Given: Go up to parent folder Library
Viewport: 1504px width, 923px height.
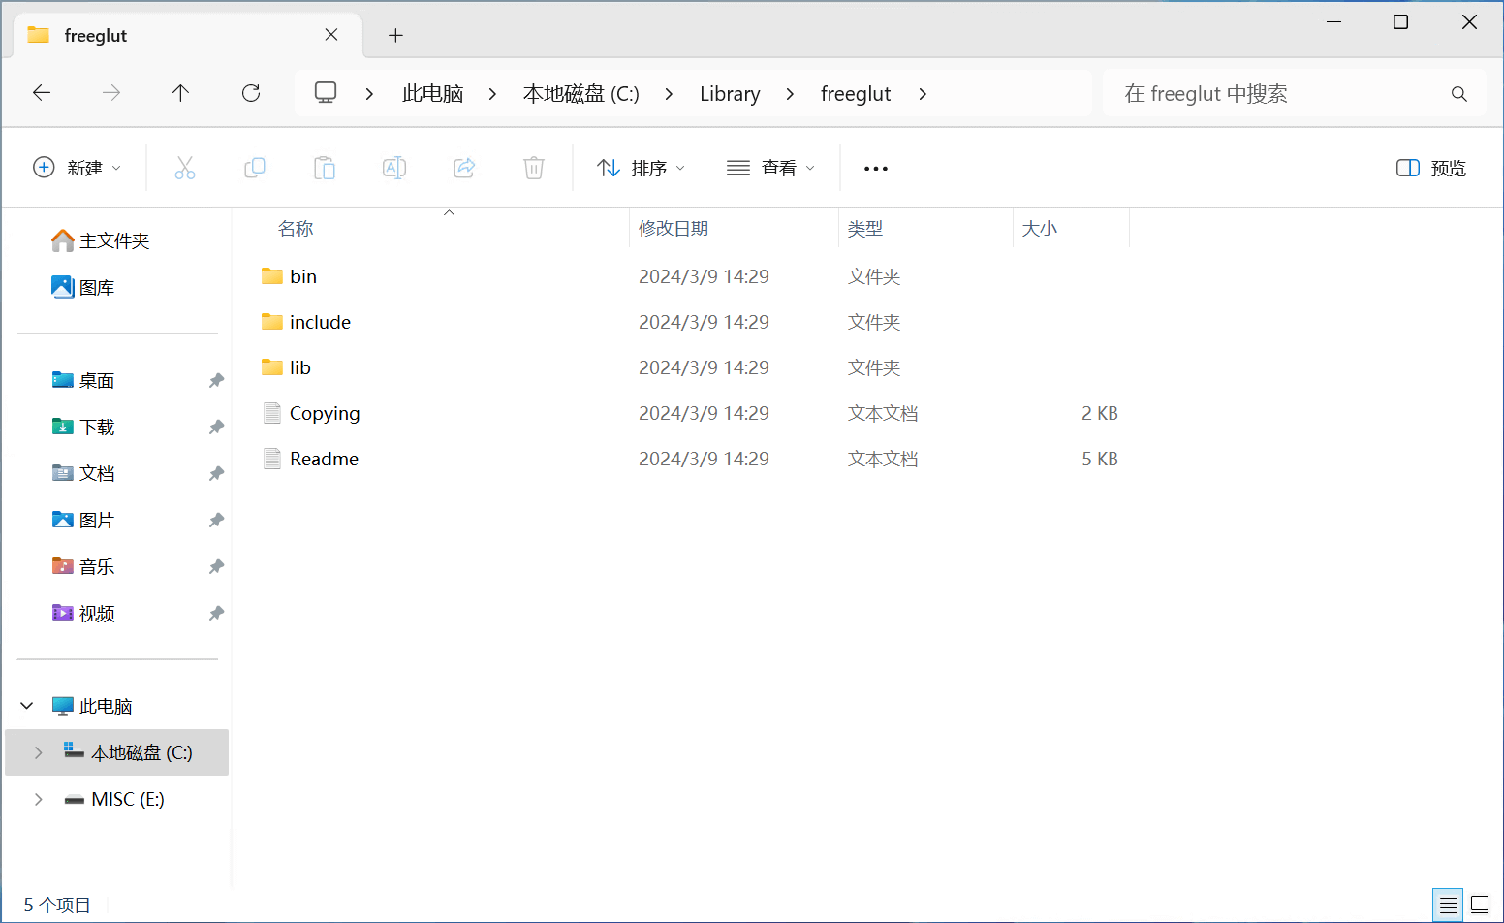Looking at the screenshot, I should tap(180, 93).
